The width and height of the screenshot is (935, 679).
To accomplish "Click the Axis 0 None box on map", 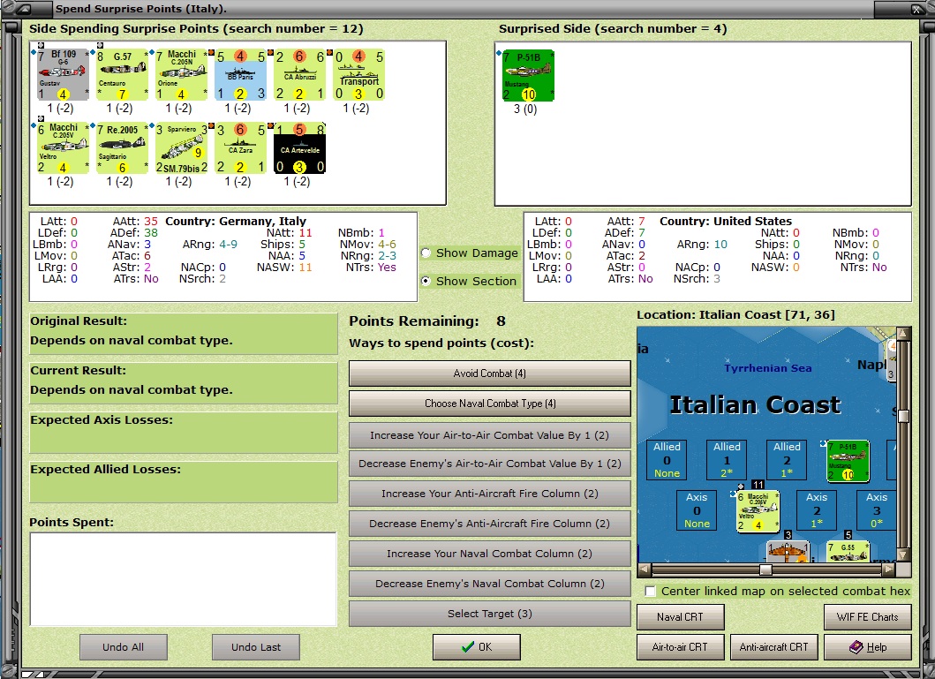I will [697, 510].
